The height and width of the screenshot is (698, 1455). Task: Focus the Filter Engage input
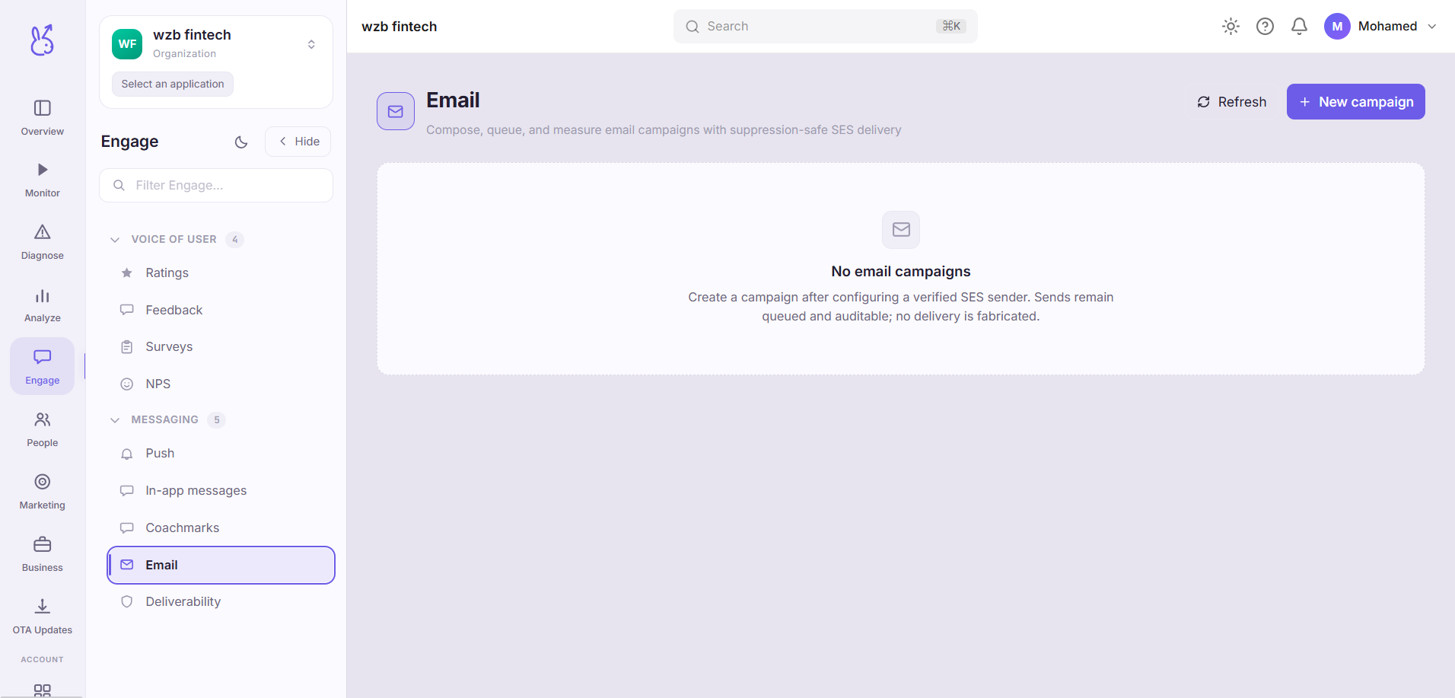click(x=216, y=185)
